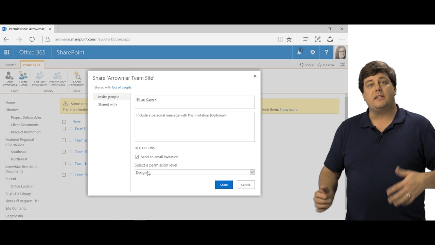Viewport: 435px width, 245px height.
Task: Click the Cancel button in dialog
Action: pos(246,185)
